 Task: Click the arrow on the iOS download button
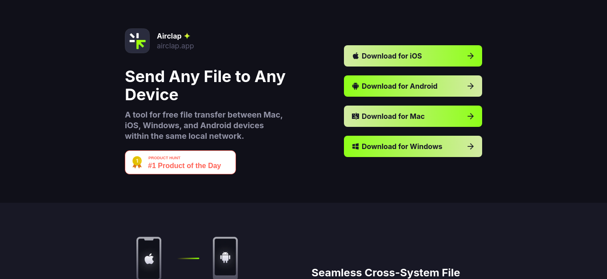[471, 56]
